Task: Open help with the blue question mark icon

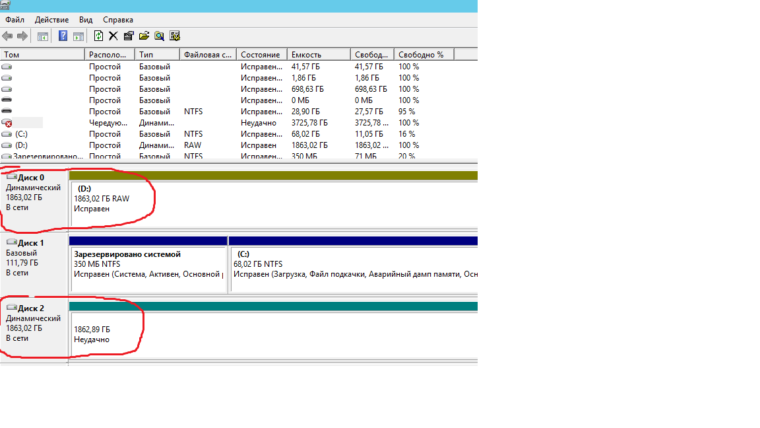Action: [x=63, y=36]
